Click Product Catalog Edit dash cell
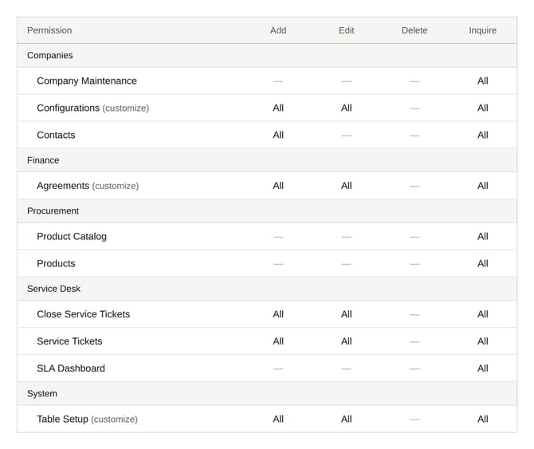Screen dimensions: 534x449 (x=347, y=237)
